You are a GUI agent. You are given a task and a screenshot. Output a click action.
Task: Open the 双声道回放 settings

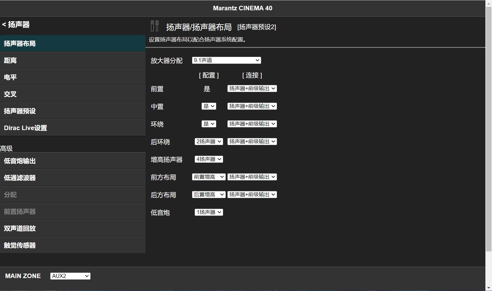(x=73, y=228)
